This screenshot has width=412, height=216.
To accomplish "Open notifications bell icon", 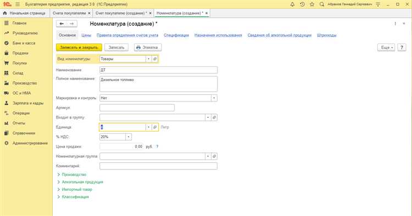I will tap(292, 4).
